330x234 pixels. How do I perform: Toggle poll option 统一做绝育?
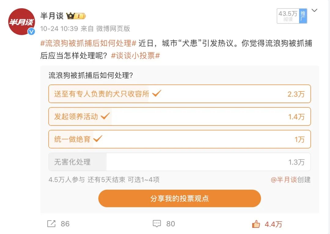pos(179,139)
